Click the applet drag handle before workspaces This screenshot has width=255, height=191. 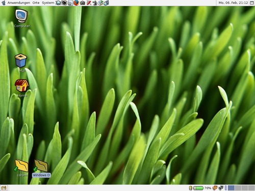(226, 188)
